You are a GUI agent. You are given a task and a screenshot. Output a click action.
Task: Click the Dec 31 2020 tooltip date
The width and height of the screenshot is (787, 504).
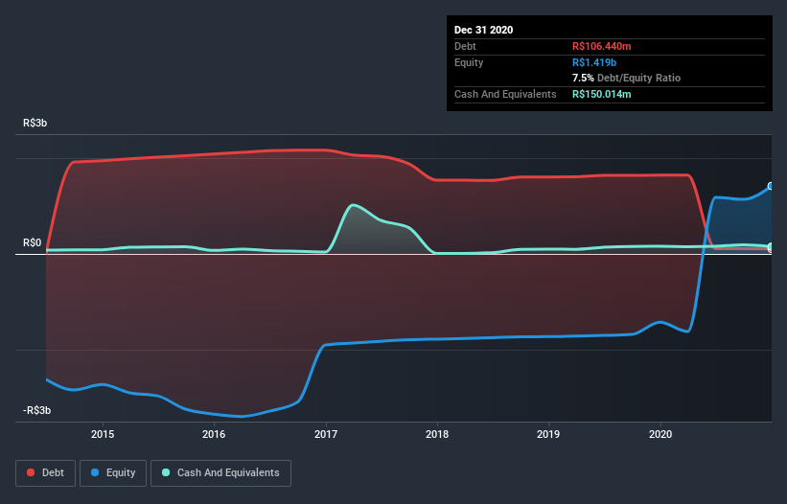[483, 30]
